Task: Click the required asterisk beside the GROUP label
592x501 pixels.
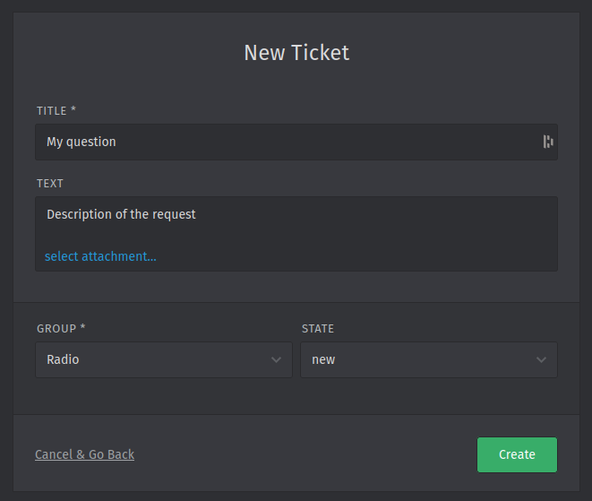Action: tap(83, 329)
